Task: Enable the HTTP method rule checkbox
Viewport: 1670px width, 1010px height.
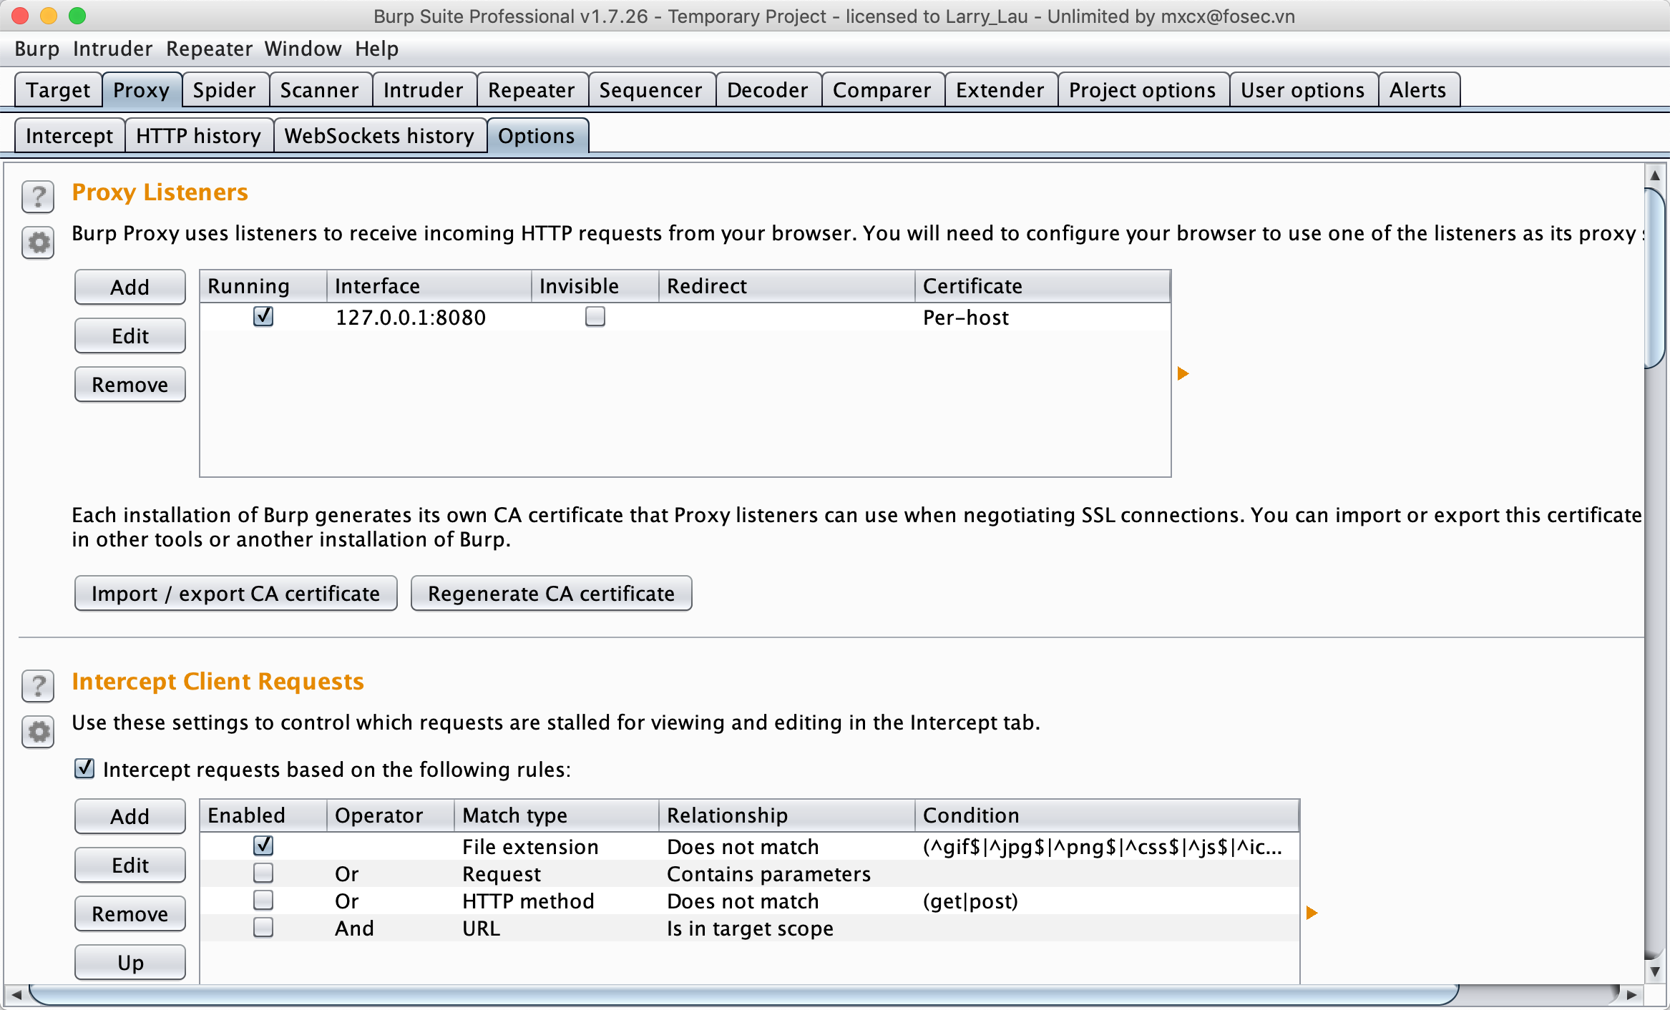Action: click(263, 900)
